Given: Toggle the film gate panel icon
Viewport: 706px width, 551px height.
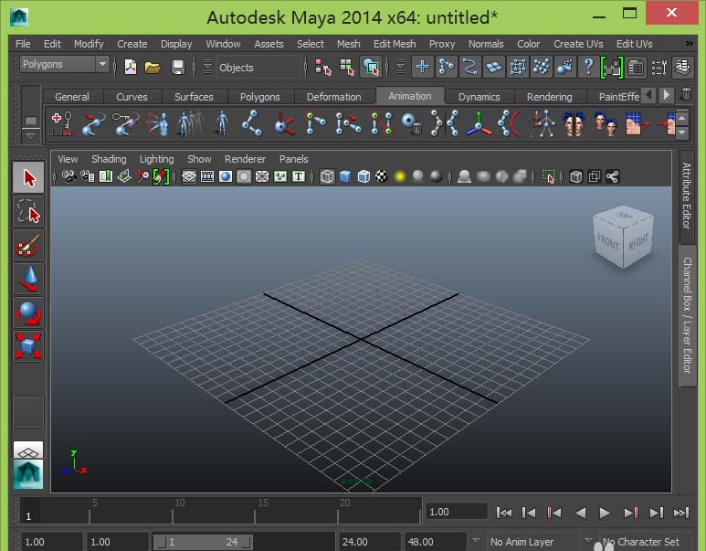Looking at the screenshot, I should click(207, 176).
